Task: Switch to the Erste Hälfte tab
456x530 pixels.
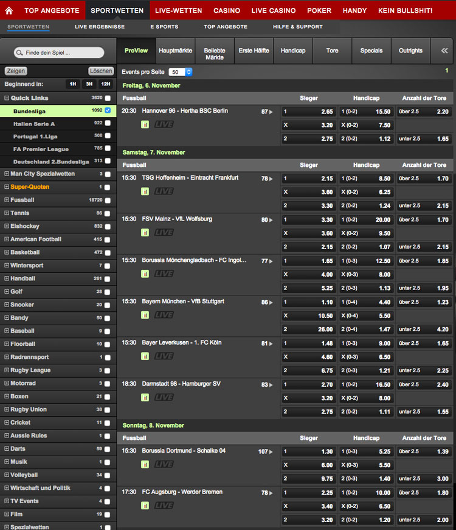Action: [x=254, y=51]
